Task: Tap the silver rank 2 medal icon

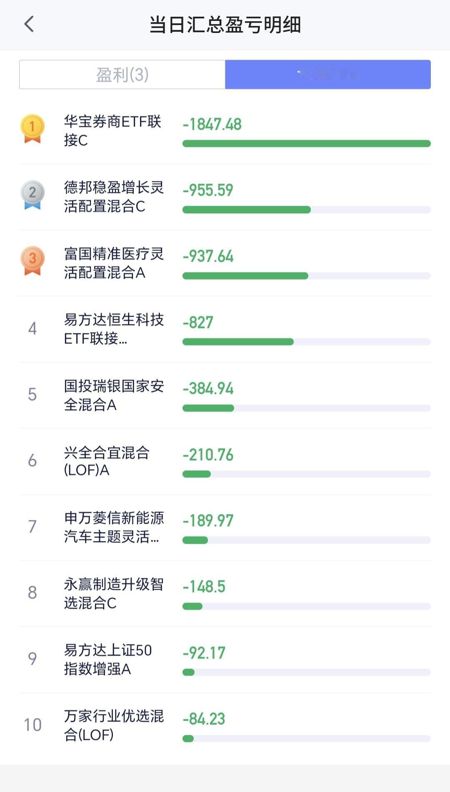Action: (32, 194)
